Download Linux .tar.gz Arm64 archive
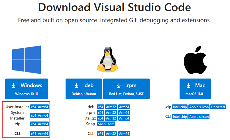This screenshot has width=230, height=140. tap(124, 118)
